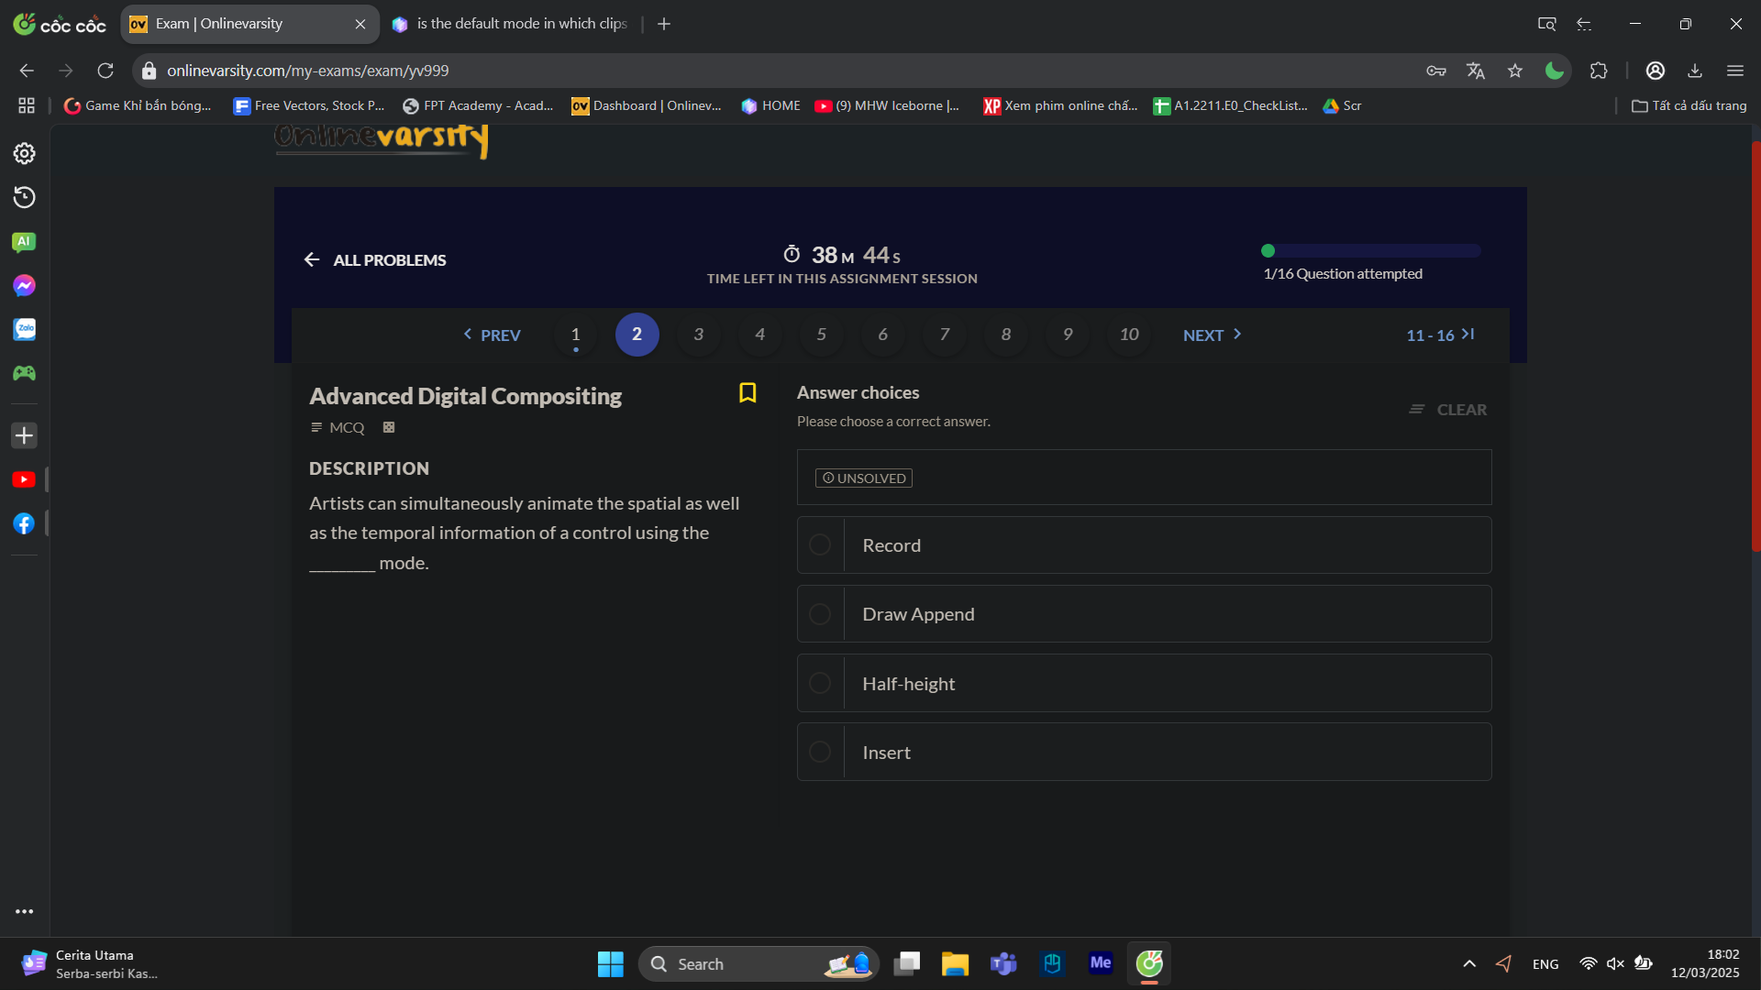Open Microsoft Teams from the taskbar
Screen dimensions: 1761x990
[x=1003, y=963]
